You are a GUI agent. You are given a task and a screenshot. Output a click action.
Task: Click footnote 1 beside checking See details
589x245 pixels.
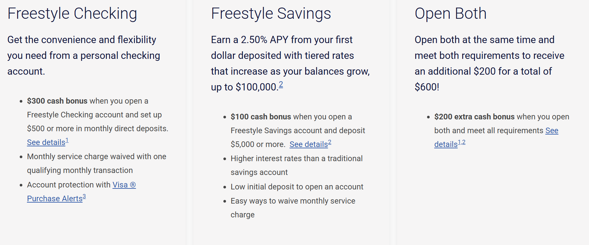(67, 140)
